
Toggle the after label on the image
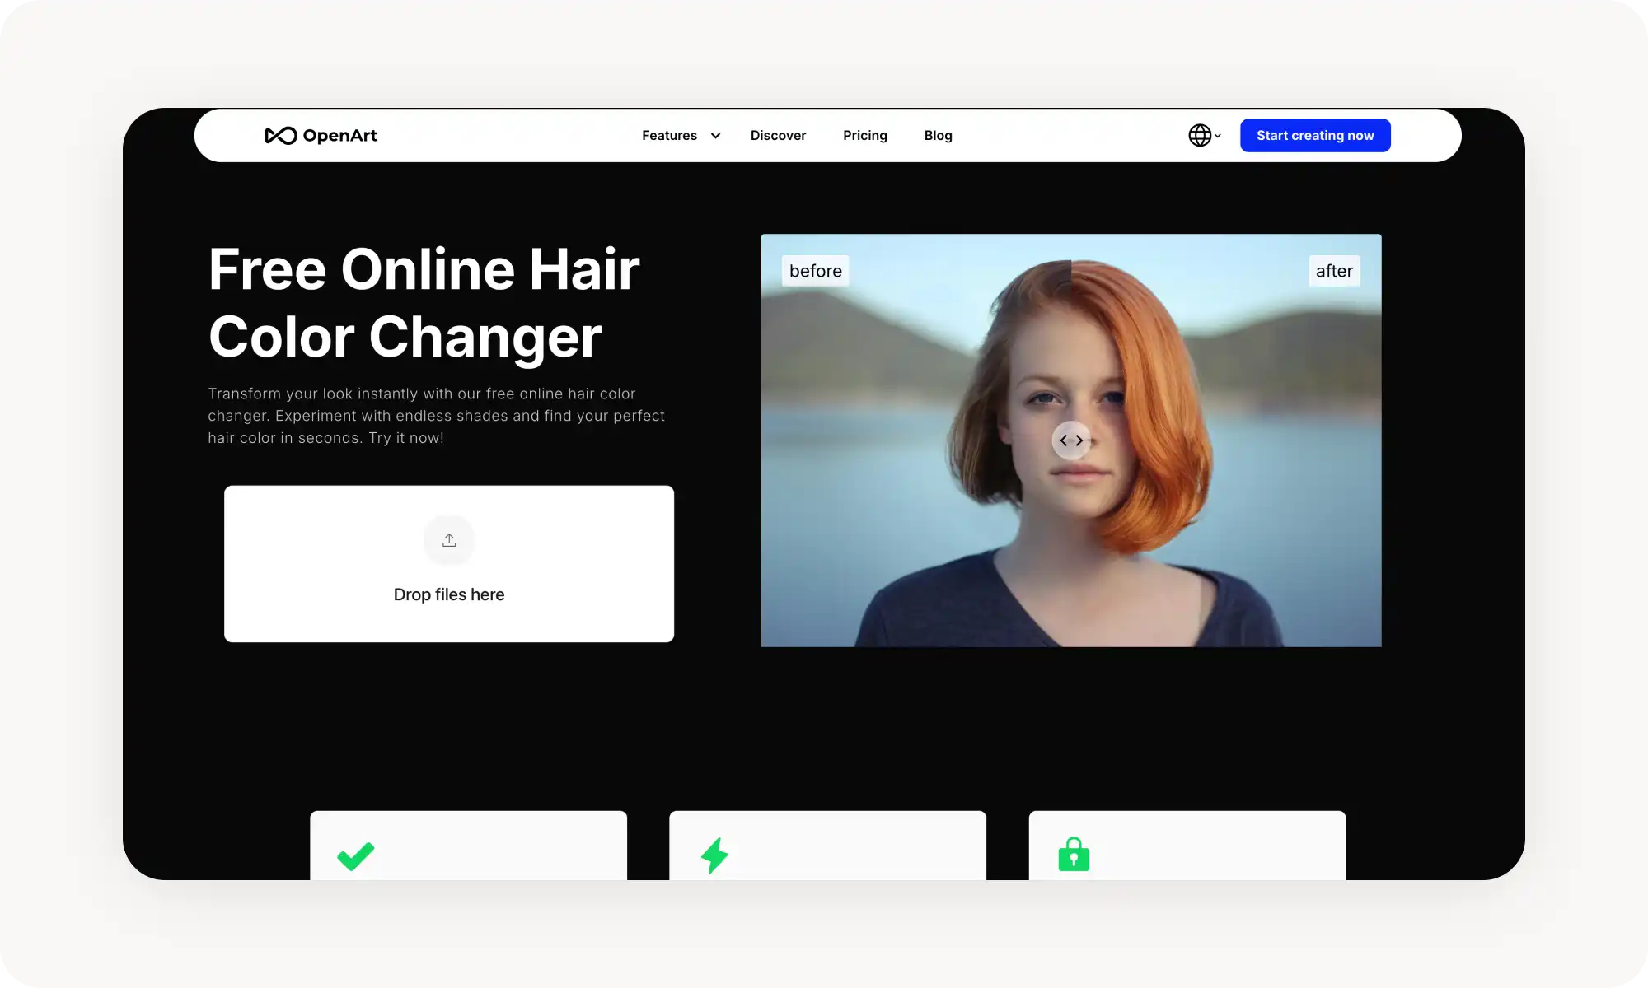pos(1333,270)
